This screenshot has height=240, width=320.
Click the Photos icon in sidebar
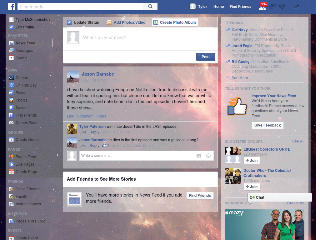point(11,100)
